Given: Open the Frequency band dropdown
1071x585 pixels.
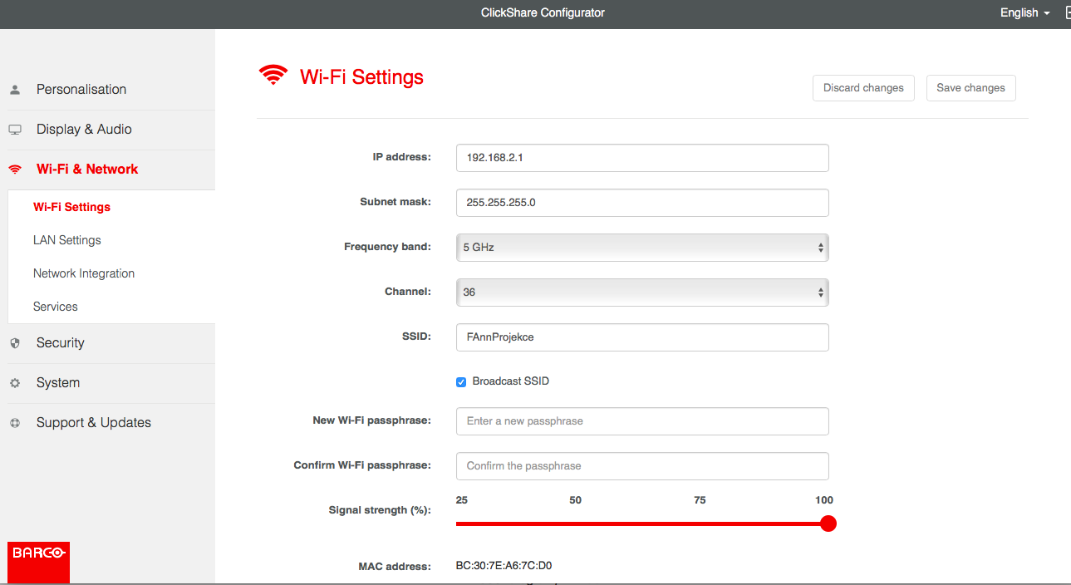Looking at the screenshot, I should tap(642, 248).
